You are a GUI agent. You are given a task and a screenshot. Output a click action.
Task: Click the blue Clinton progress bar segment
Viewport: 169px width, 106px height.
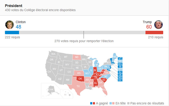pos(12,32)
